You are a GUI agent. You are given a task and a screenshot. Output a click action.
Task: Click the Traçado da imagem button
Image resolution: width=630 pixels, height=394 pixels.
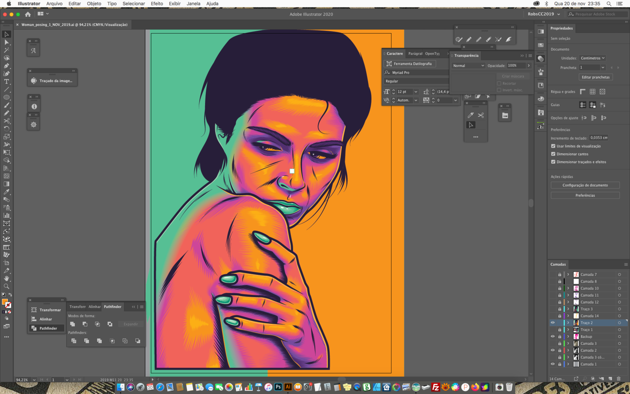pos(52,80)
